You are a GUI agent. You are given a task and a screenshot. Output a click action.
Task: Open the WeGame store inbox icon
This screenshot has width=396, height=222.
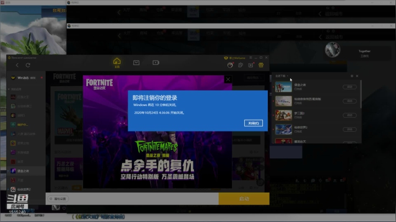136,63
